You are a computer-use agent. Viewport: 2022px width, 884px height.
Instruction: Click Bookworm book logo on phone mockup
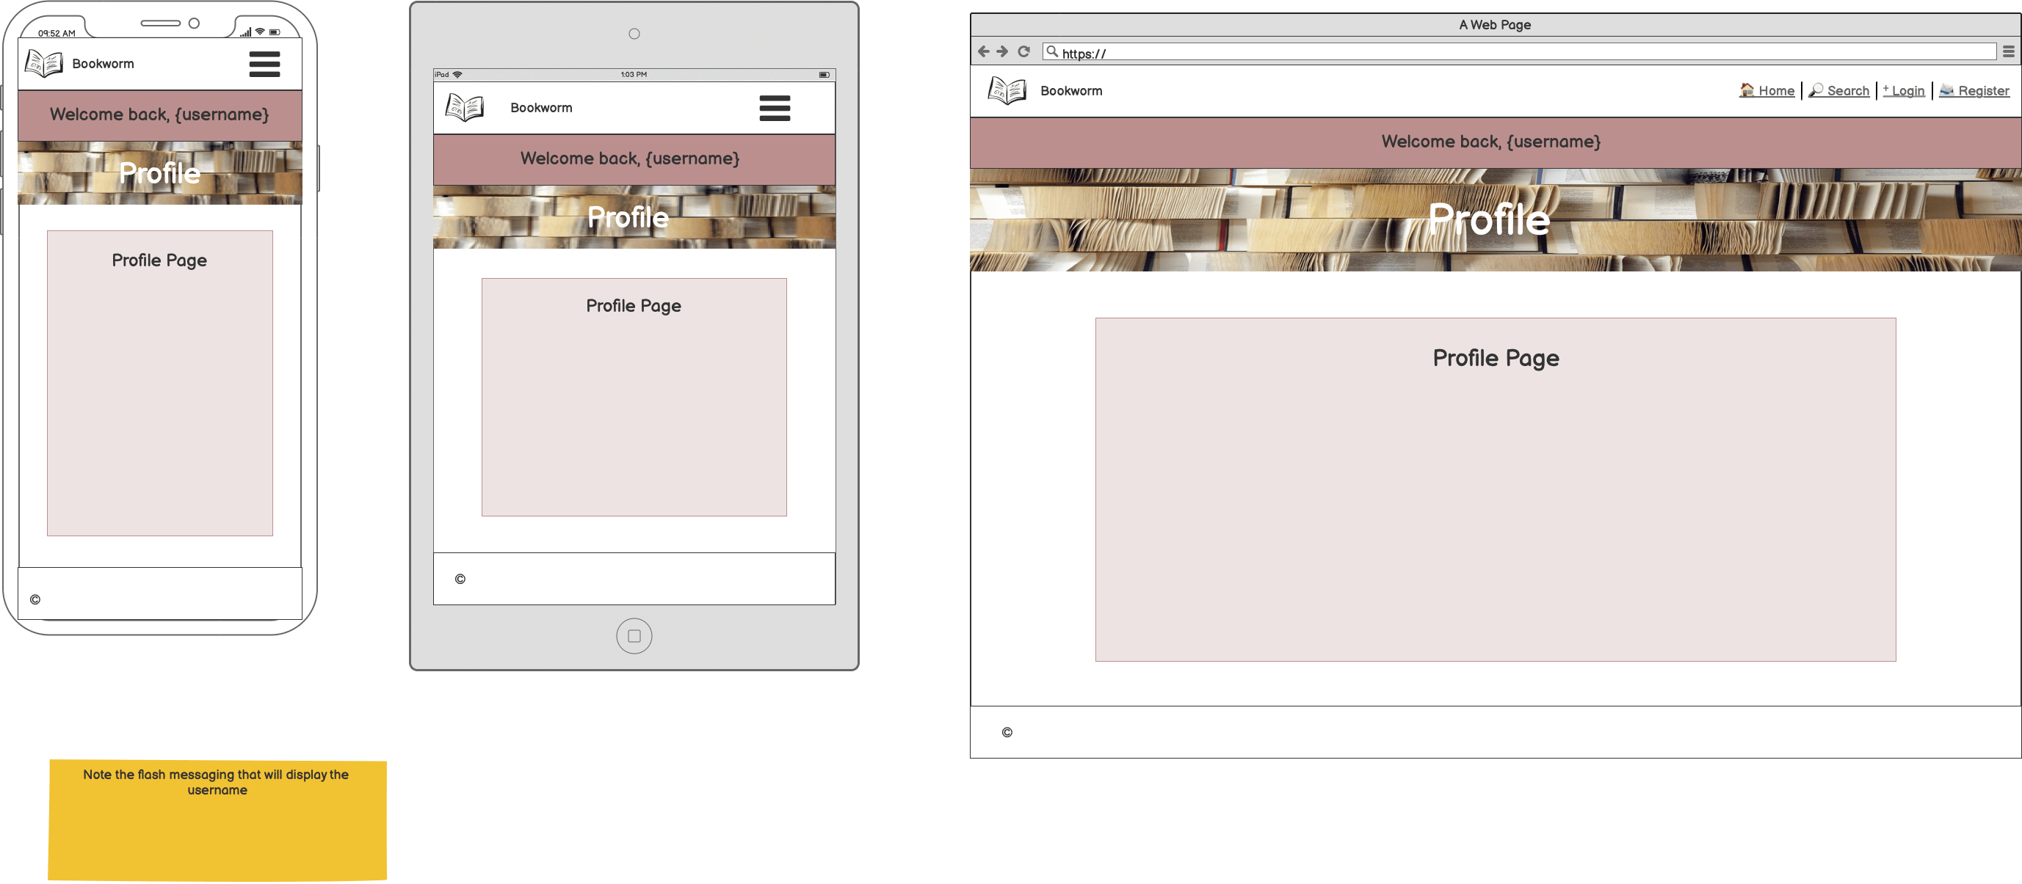tap(44, 63)
